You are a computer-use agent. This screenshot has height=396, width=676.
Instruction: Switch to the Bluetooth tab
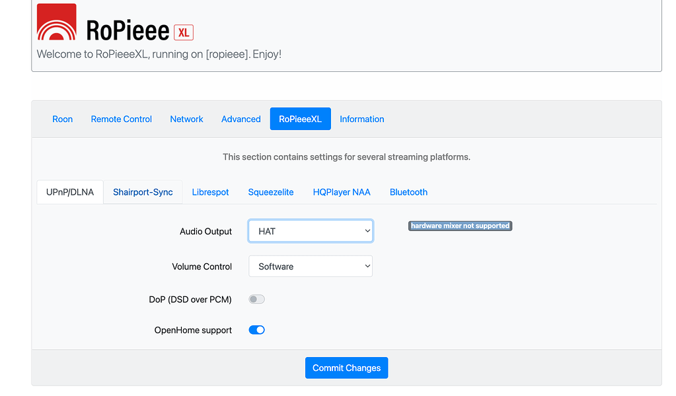tap(408, 191)
